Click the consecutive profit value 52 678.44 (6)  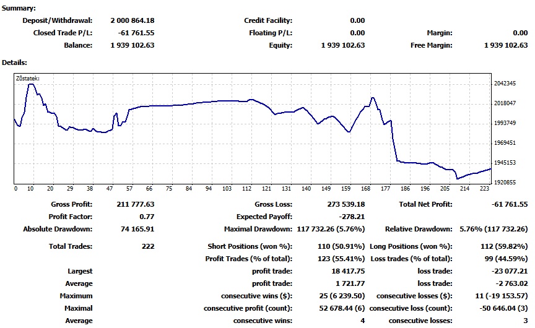coord(342,309)
